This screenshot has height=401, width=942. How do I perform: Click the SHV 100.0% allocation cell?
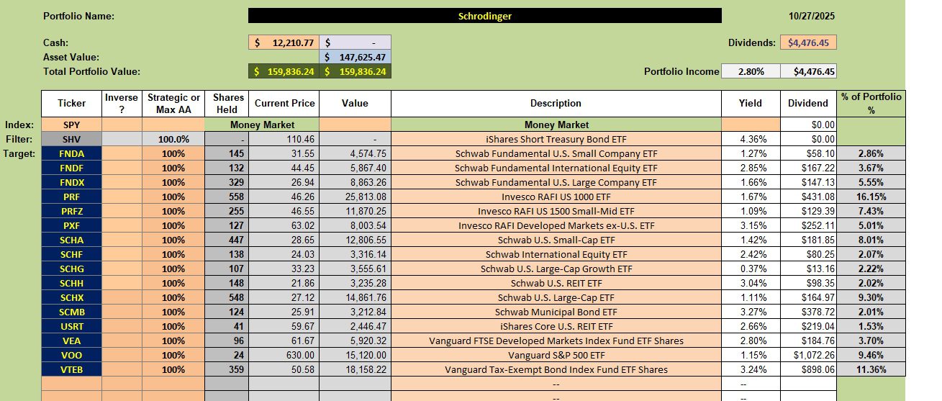coord(173,139)
